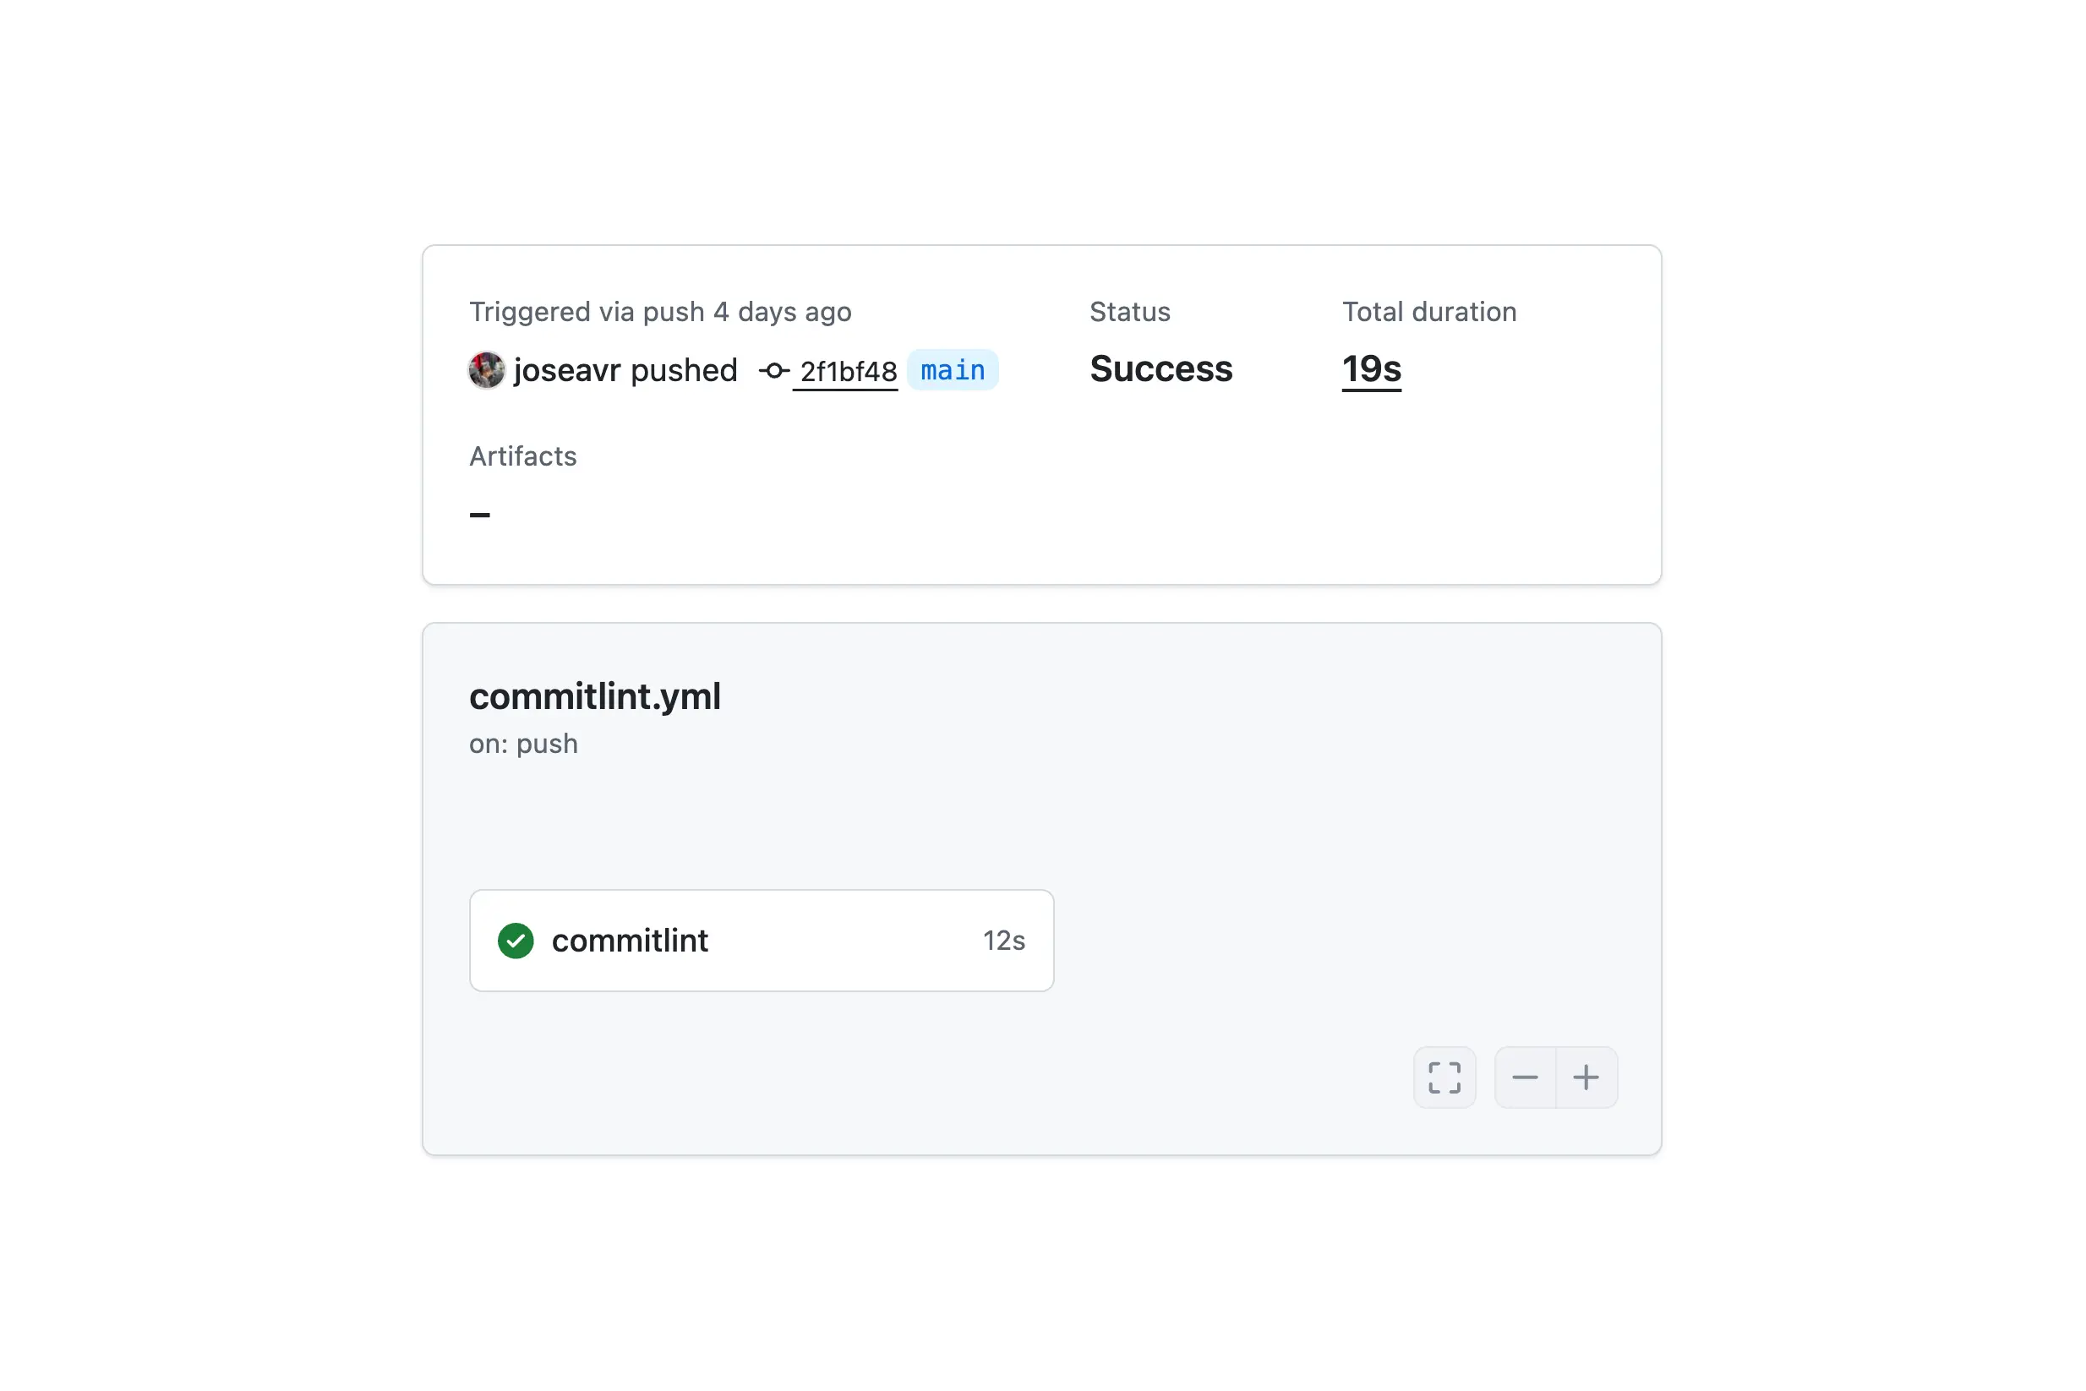Open the commitlint job
The image size is (2086, 1391).
point(629,941)
